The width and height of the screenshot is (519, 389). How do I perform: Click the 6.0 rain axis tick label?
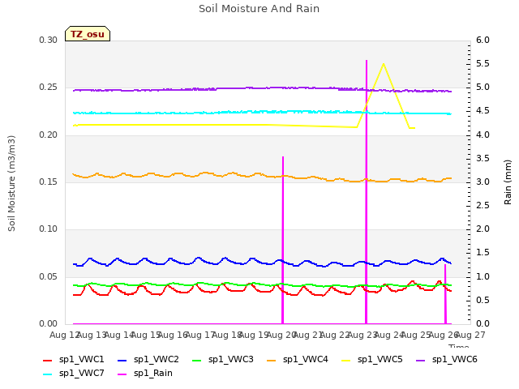tap(483, 40)
